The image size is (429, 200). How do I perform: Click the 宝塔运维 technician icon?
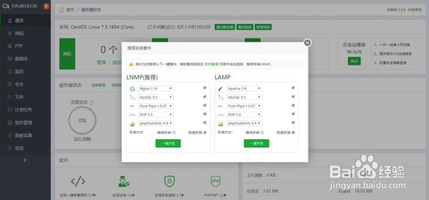[124, 181]
